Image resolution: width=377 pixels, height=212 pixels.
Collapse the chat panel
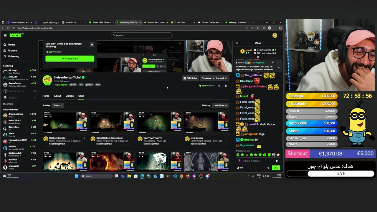(237, 43)
